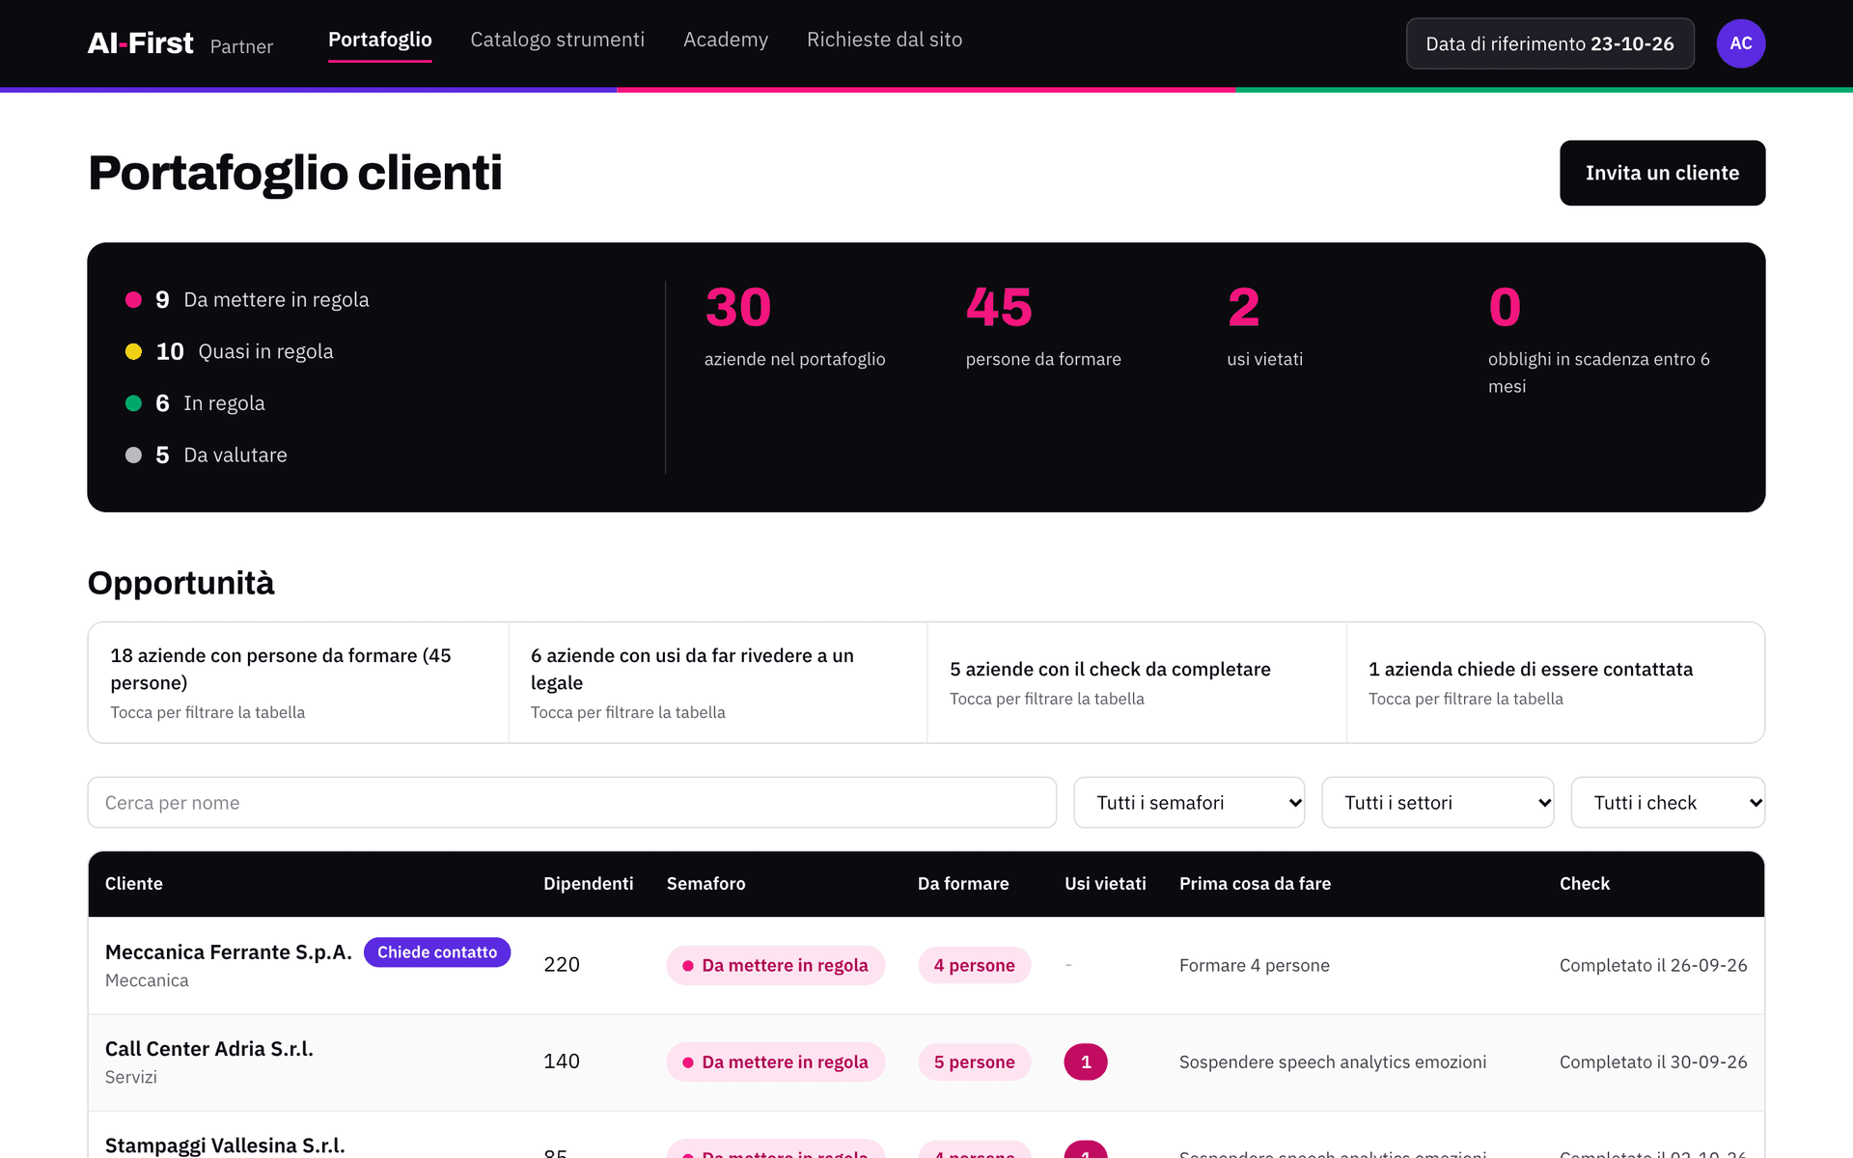Viewport: 1853px width, 1158px height.
Task: Select the In regola summary row
Action: (x=195, y=403)
